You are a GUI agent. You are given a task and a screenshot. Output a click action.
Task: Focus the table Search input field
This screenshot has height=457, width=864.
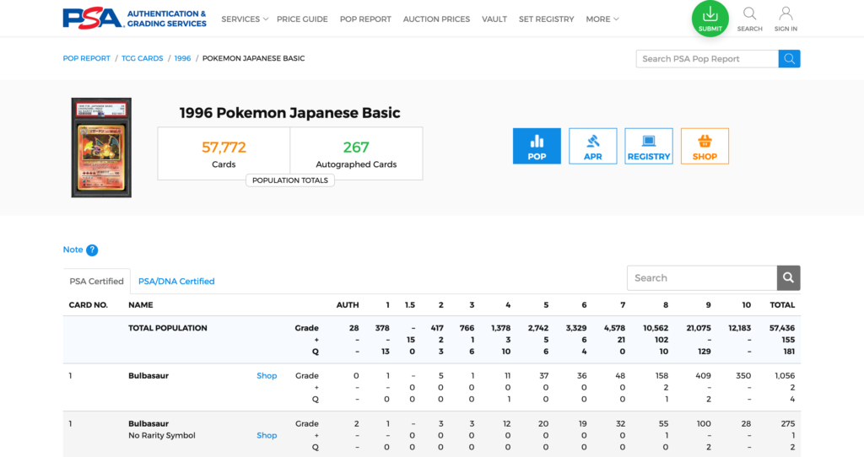point(702,278)
